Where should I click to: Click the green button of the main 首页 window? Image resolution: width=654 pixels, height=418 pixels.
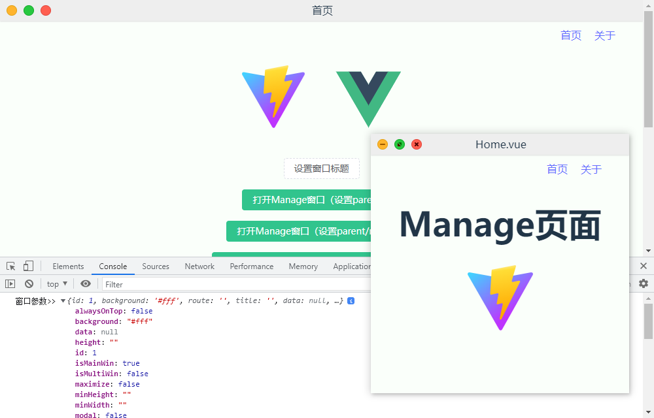[x=29, y=10]
